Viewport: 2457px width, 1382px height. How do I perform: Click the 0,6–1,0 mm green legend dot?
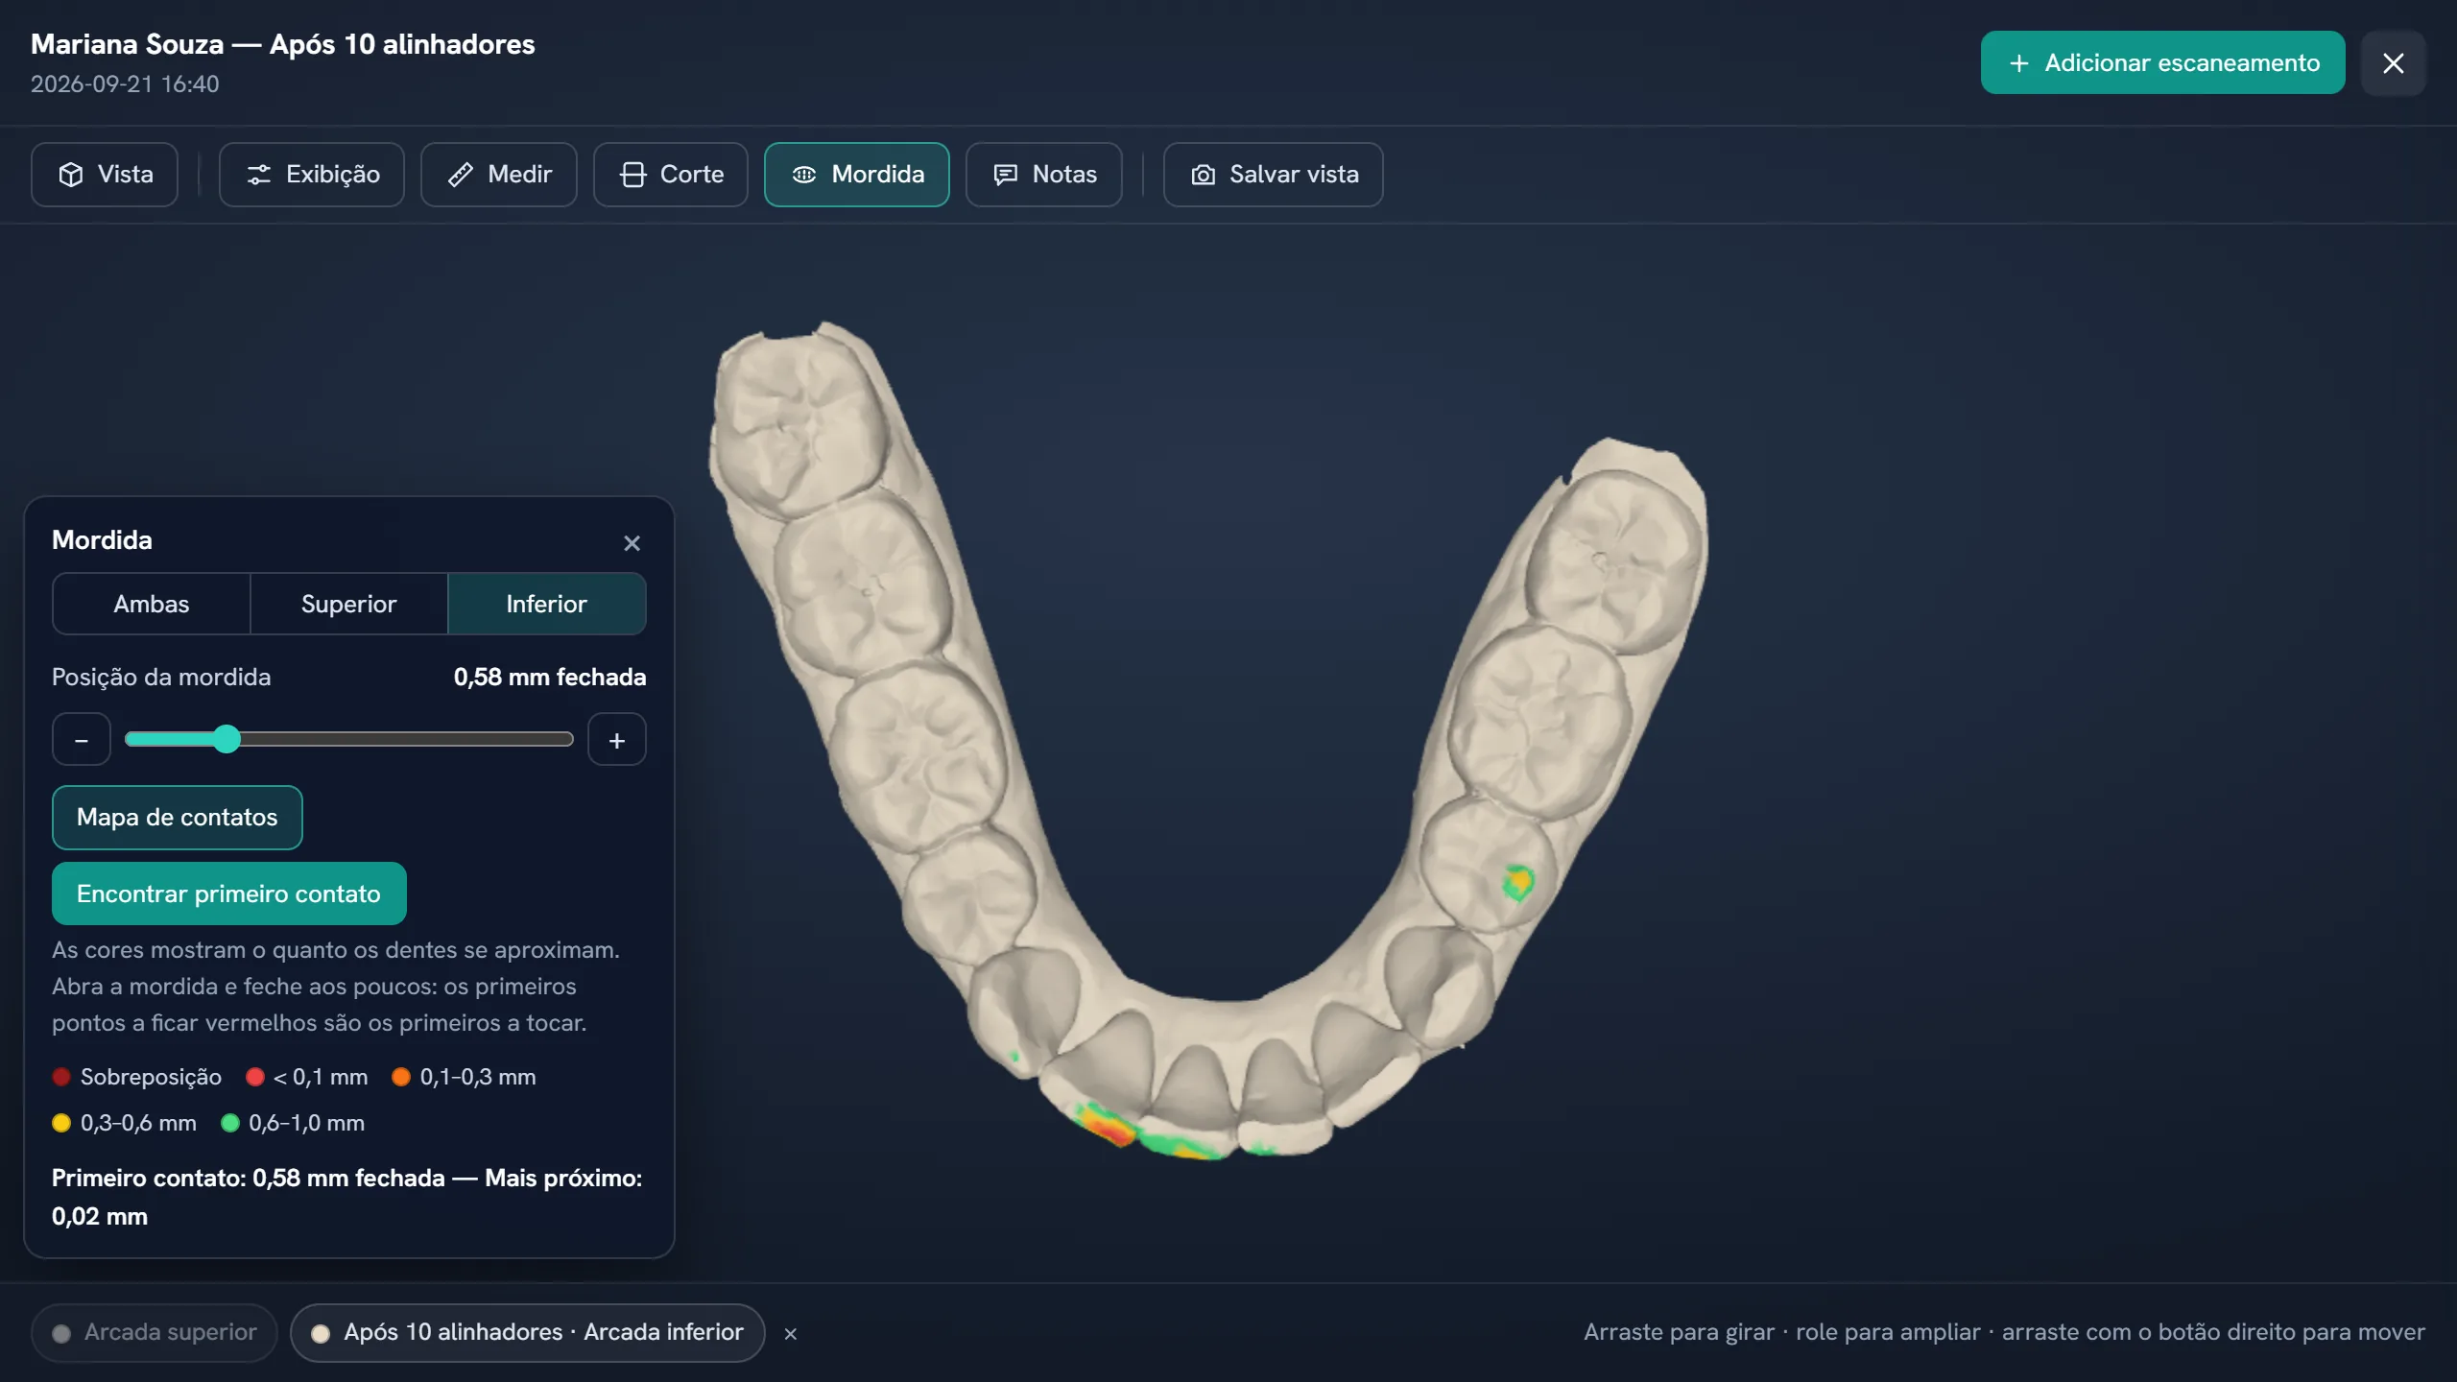pos(230,1123)
